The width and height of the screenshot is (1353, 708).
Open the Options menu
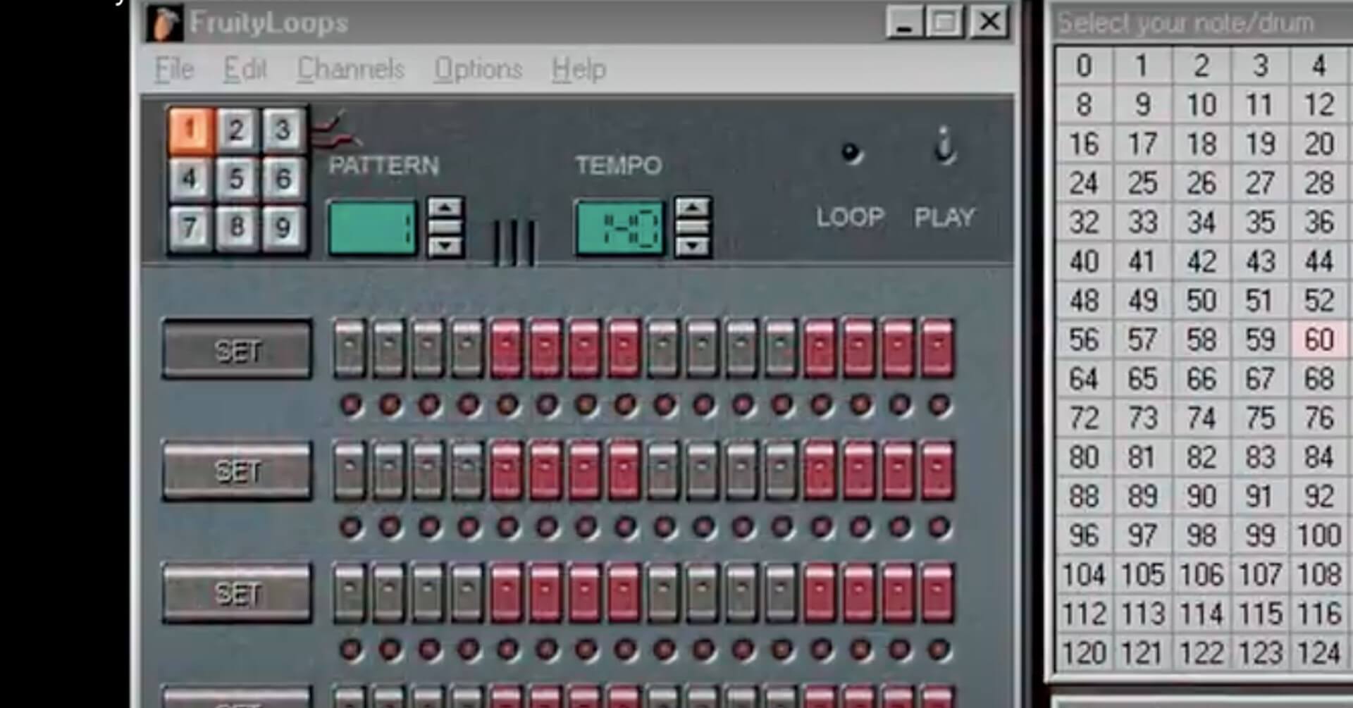point(478,69)
